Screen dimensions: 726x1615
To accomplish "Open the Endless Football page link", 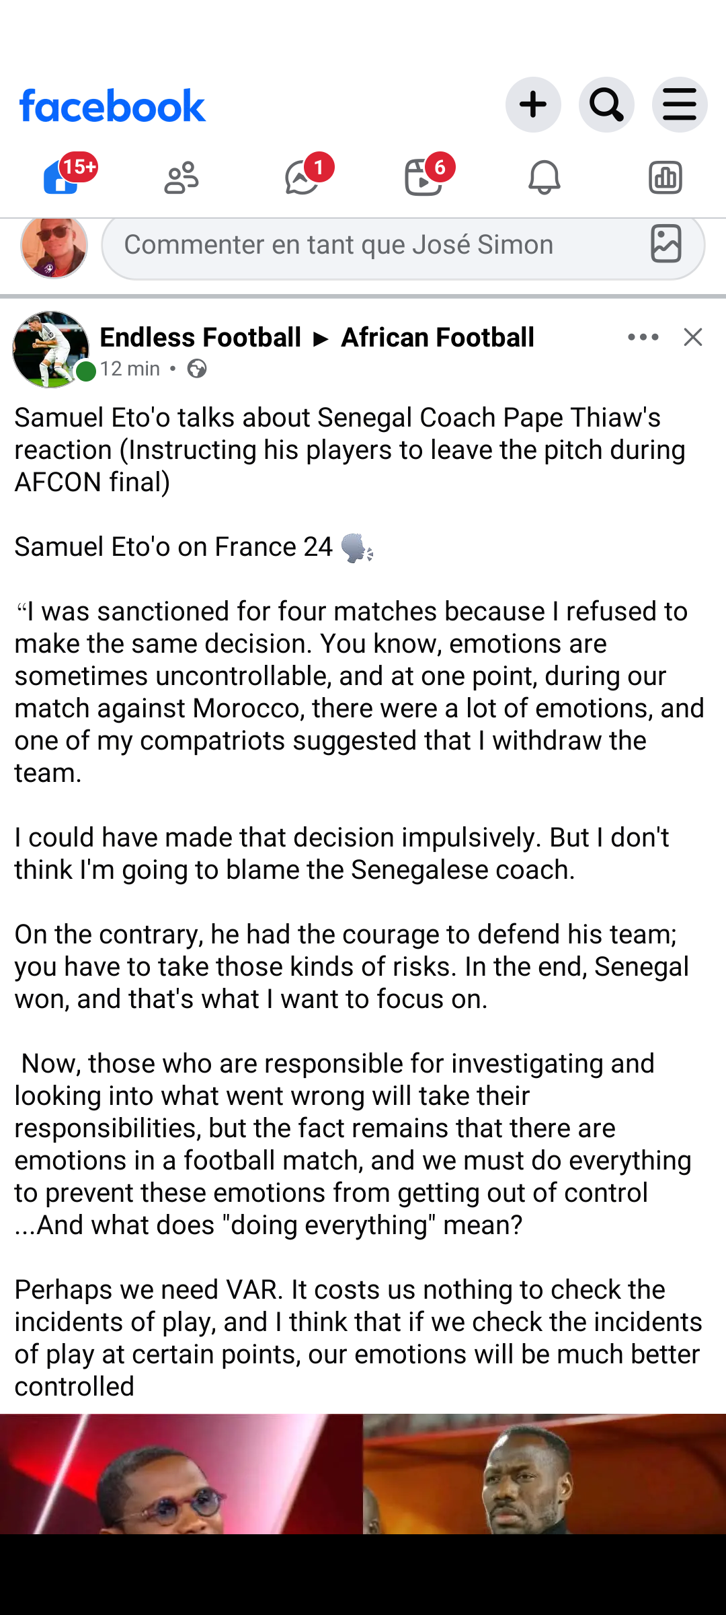I will pos(200,337).
